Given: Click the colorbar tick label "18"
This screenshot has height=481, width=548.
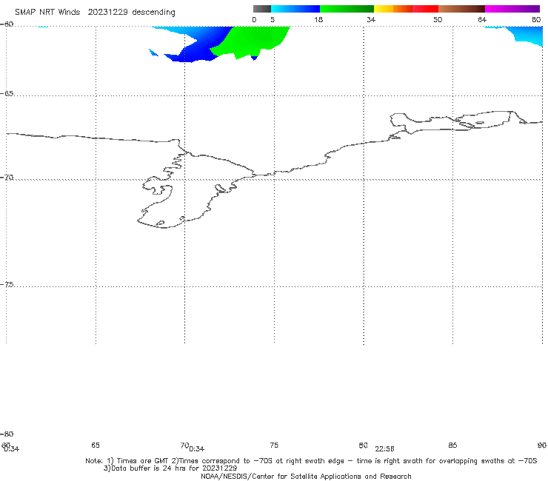Looking at the screenshot, I should [318, 20].
